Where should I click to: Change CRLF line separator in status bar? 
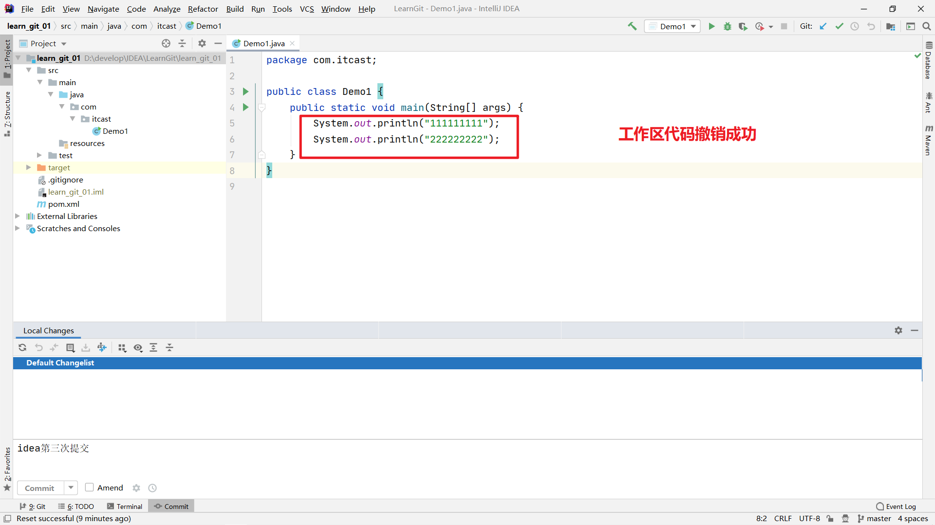[783, 519]
